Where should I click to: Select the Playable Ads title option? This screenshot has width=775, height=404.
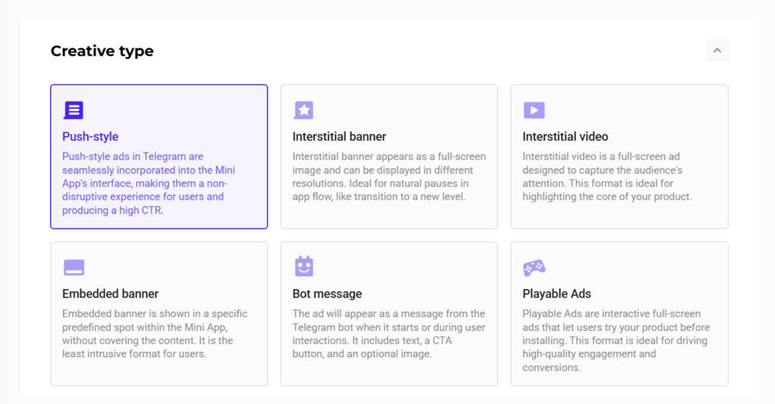556,294
